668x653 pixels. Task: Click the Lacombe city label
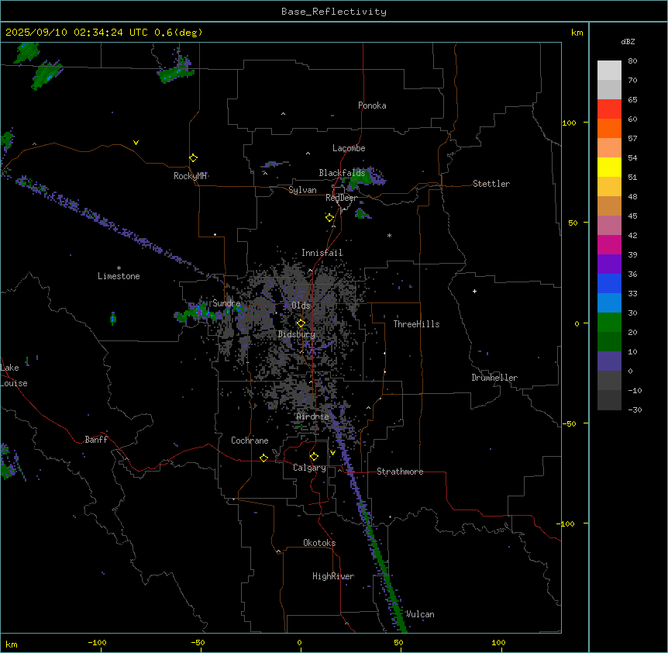click(x=349, y=148)
